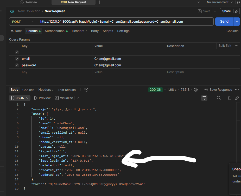Send the request with the Send button
The height and width of the screenshot is (196, 241).
pos(224,22)
